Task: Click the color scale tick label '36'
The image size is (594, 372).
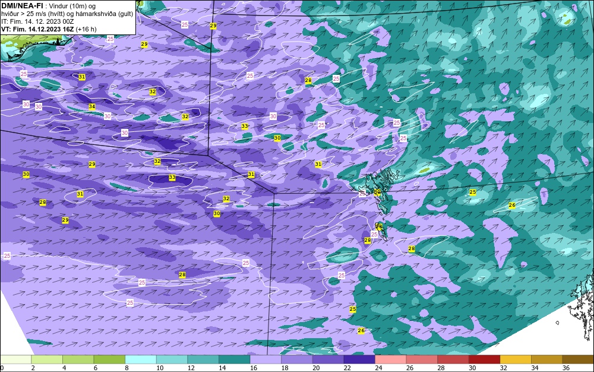Action: 566,368
